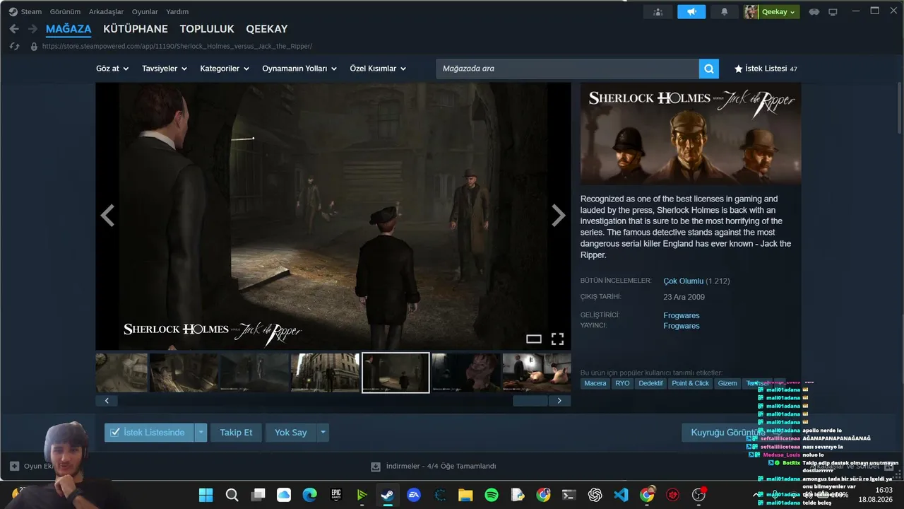
Task: Open the EA app from the taskbar
Action: click(x=414, y=495)
